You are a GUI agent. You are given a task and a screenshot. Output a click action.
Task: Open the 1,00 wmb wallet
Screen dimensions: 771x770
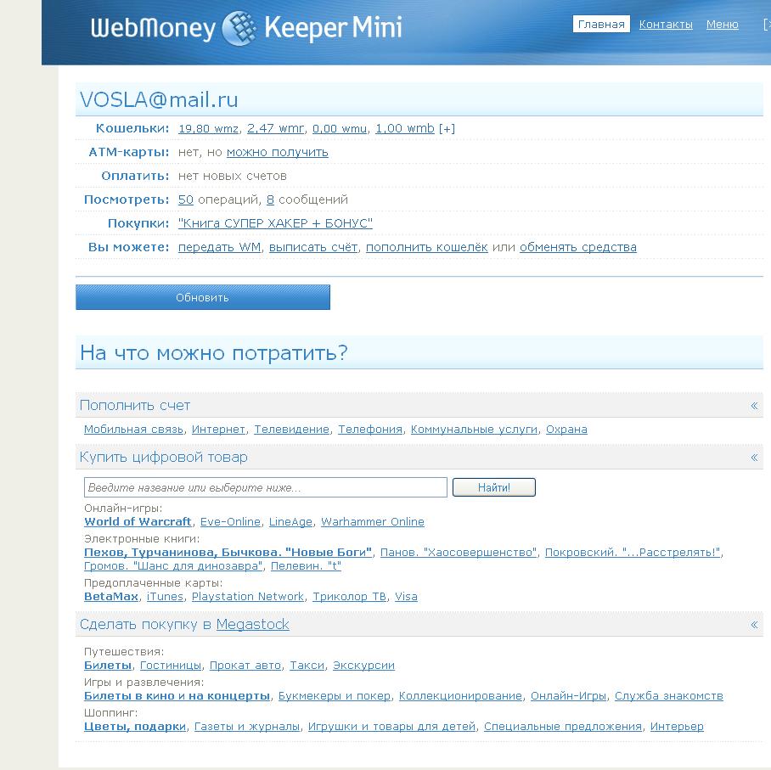[405, 129]
